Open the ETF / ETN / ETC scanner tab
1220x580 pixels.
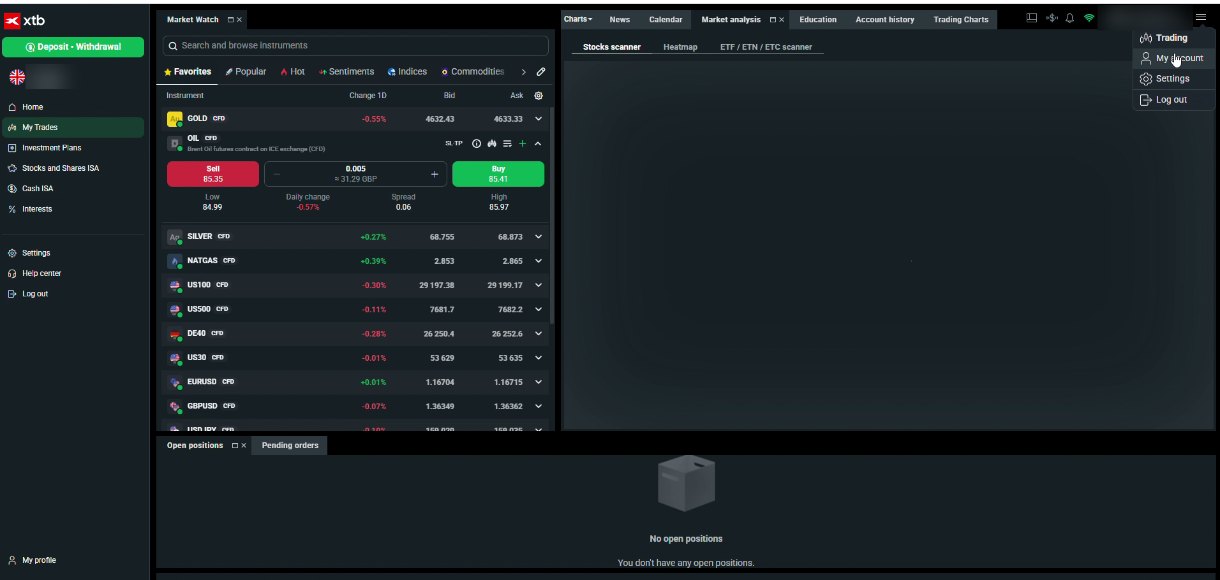766,47
